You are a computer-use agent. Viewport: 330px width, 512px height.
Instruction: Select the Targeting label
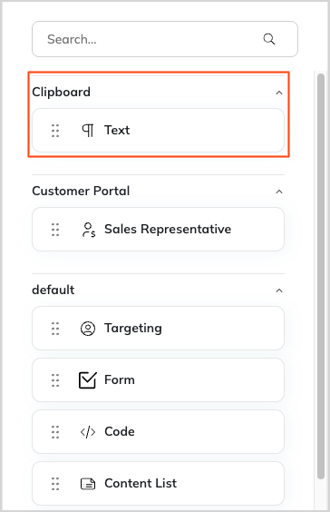pos(133,329)
